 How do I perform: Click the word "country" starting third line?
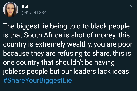[15, 45]
